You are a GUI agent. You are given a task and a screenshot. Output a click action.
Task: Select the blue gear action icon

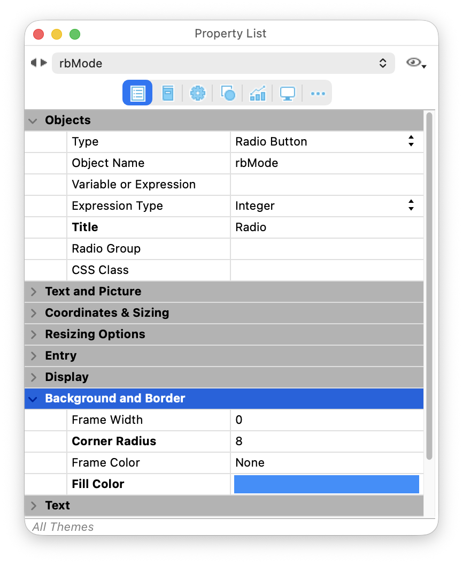tap(198, 93)
